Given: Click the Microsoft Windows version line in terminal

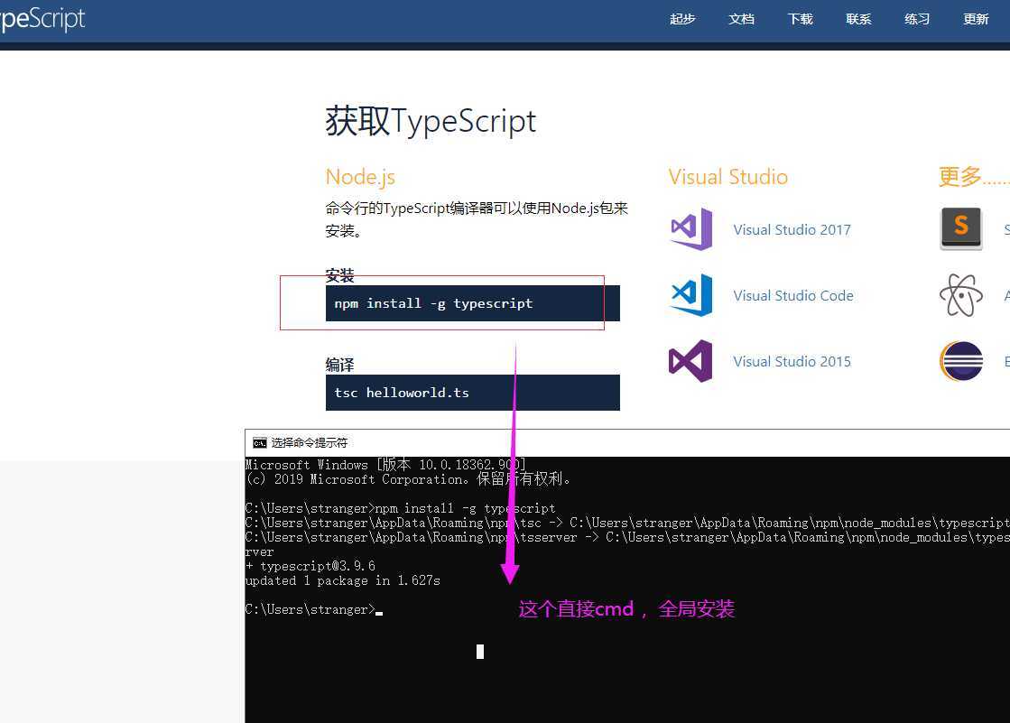Looking at the screenshot, I should [x=385, y=465].
